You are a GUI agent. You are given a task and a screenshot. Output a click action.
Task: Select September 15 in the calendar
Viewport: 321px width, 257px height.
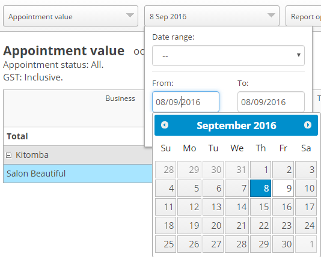pyautogui.click(x=261, y=207)
